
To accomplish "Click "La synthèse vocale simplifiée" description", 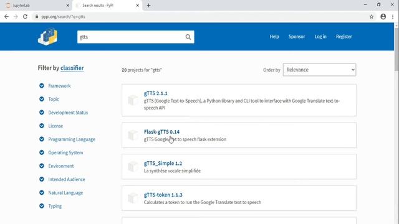I will coord(172,170).
